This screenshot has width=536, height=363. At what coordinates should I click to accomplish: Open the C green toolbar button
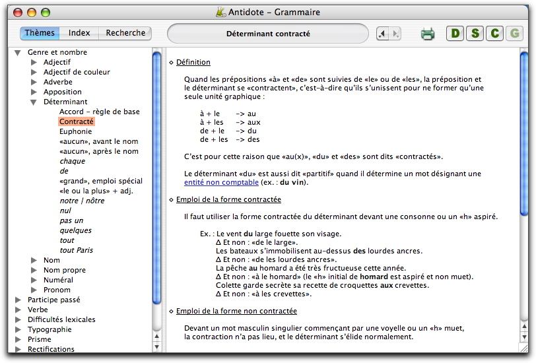[x=494, y=34]
